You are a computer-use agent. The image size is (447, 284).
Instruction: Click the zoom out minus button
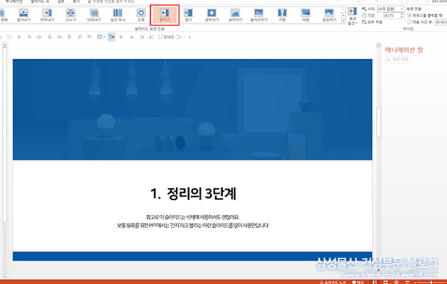pyautogui.click(x=415, y=283)
